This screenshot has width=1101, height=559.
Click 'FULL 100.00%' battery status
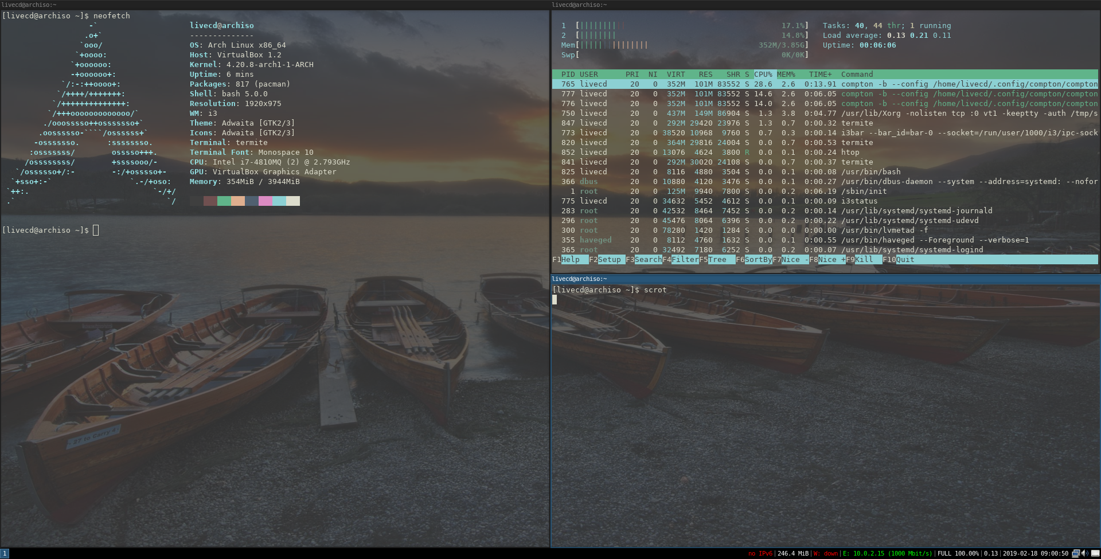tap(958, 554)
